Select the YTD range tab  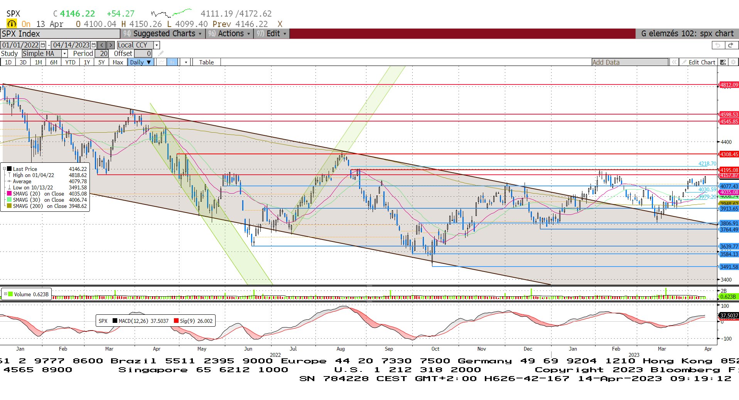pyautogui.click(x=70, y=62)
